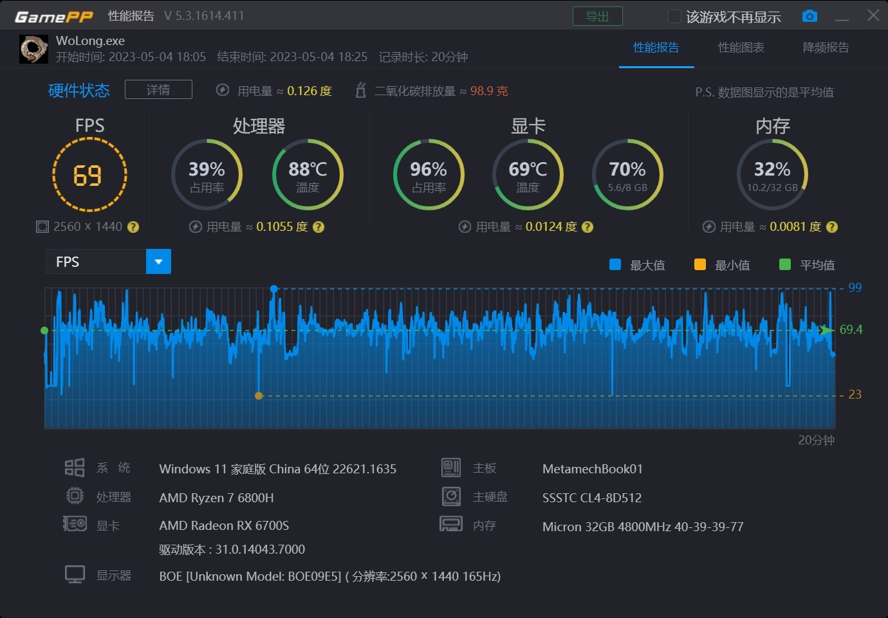Open the 降频报告 tab
Image resolution: width=888 pixels, height=618 pixels.
826,48
